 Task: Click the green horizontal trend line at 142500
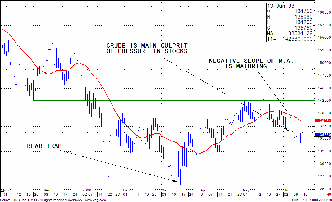point(138,100)
